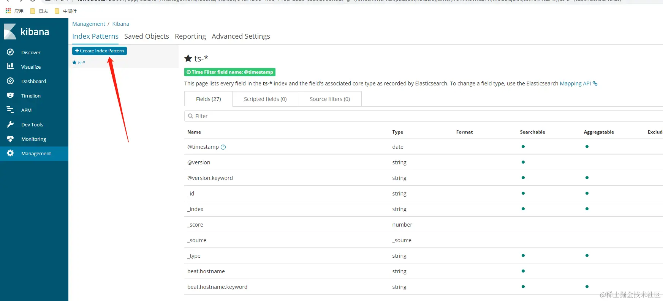Click the _type field name

pos(194,256)
